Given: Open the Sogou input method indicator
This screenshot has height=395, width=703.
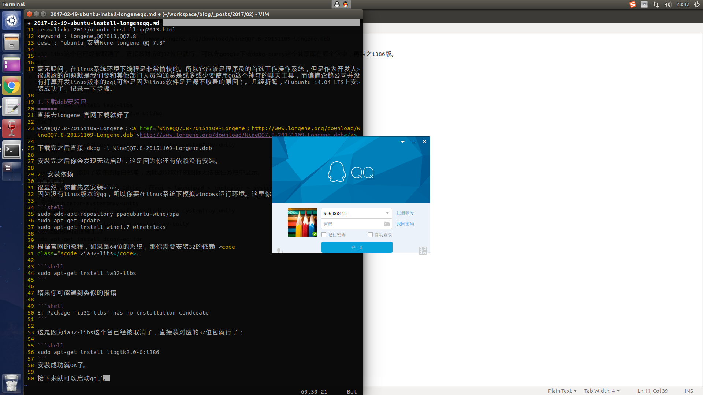Looking at the screenshot, I should click(633, 4).
